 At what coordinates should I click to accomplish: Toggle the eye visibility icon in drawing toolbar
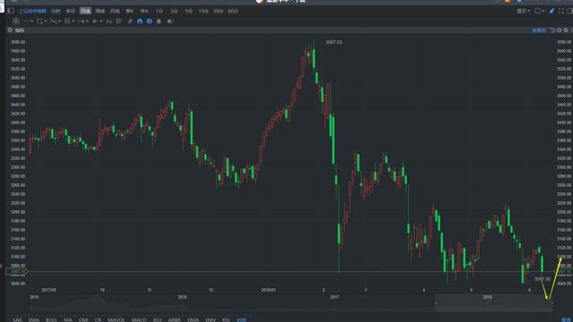(x=170, y=21)
